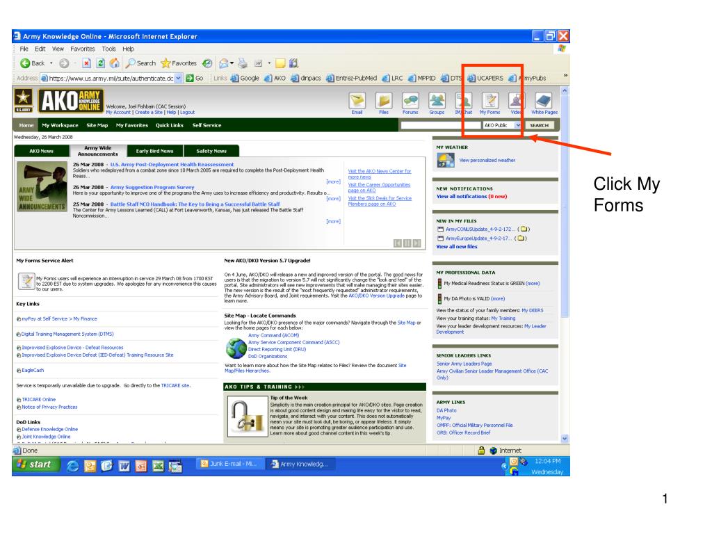This screenshot has width=712, height=534.
Task: Open the View menu
Action: 58,49
